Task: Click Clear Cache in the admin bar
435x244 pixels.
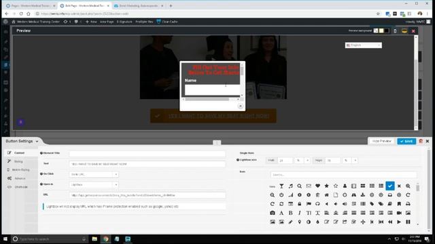Action: click(167, 22)
